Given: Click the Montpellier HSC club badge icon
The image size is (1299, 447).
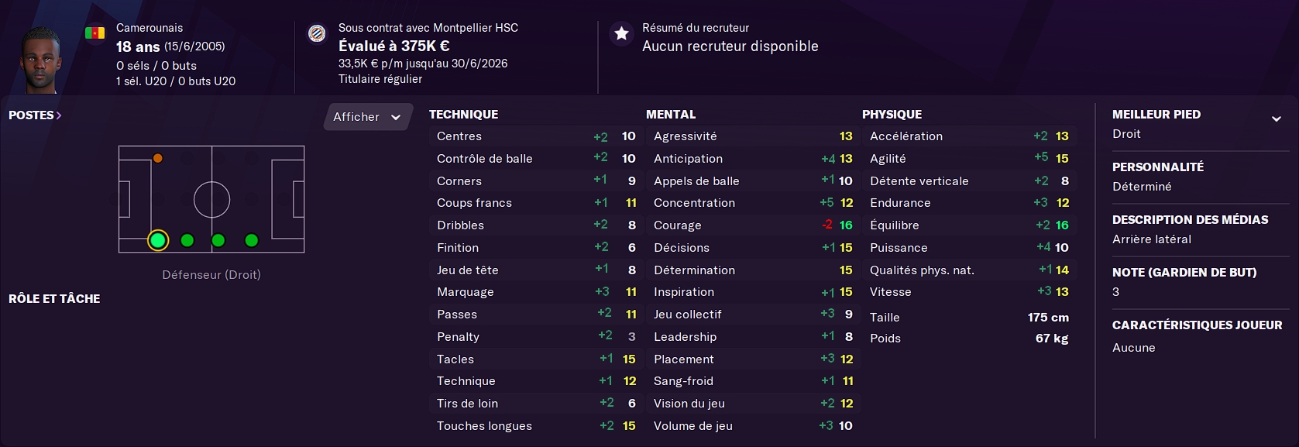Looking at the screenshot, I should click(x=317, y=33).
